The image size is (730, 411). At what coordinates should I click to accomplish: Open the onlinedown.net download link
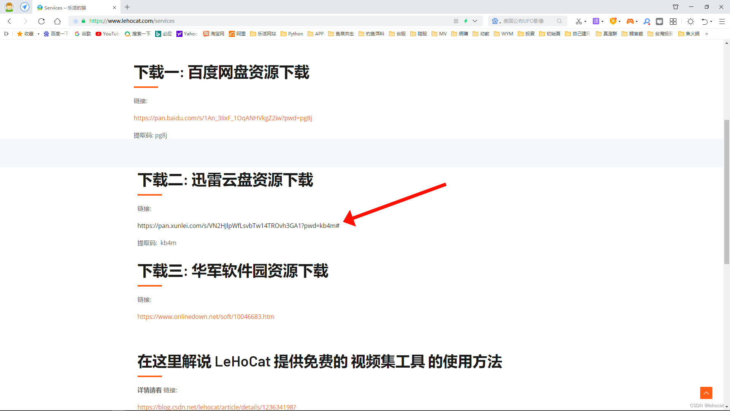[206, 317]
